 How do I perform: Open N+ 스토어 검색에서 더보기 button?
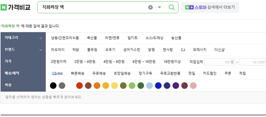point(210,7)
